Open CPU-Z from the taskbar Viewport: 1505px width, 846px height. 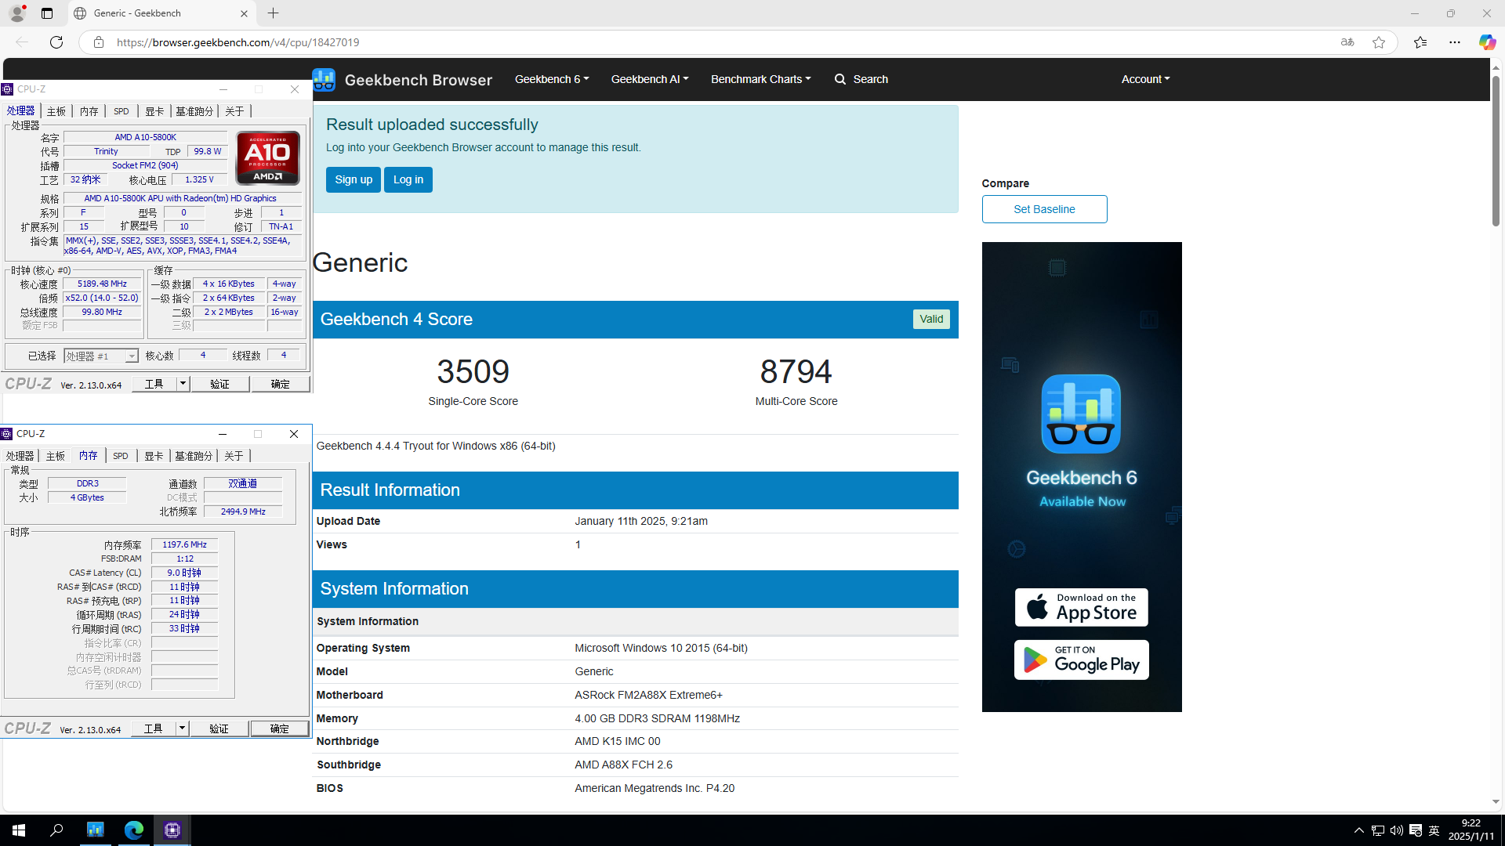(172, 830)
